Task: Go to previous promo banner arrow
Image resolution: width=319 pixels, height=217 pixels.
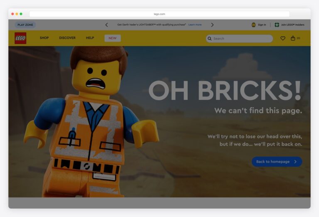Action: (107, 25)
